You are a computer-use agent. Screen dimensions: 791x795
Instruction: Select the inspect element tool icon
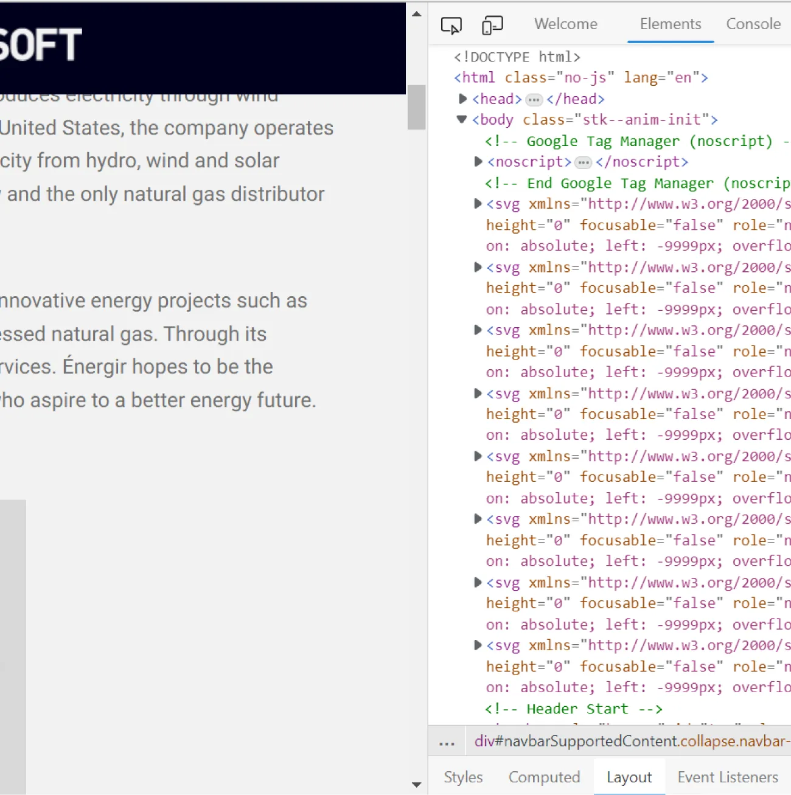(x=451, y=24)
